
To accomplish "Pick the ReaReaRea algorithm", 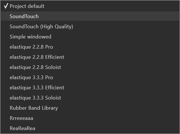I will click(x=90, y=128).
